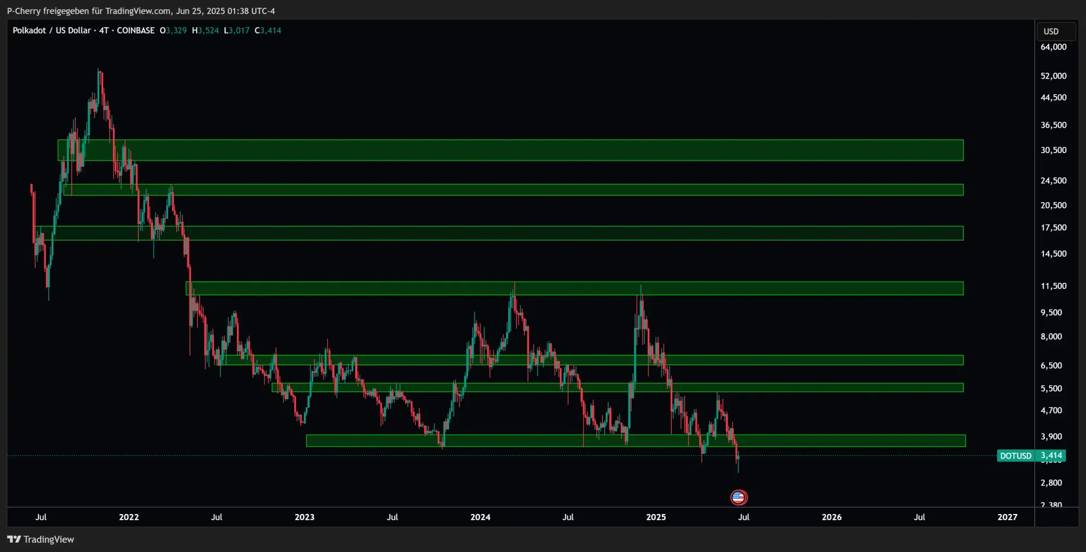
Task: Click the 2027 time axis label
Action: 1008,517
